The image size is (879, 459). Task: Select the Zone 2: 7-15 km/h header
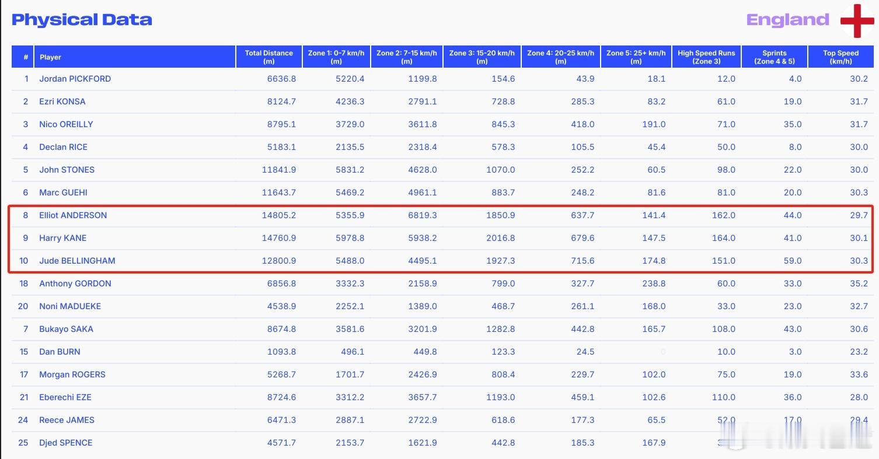click(x=407, y=57)
